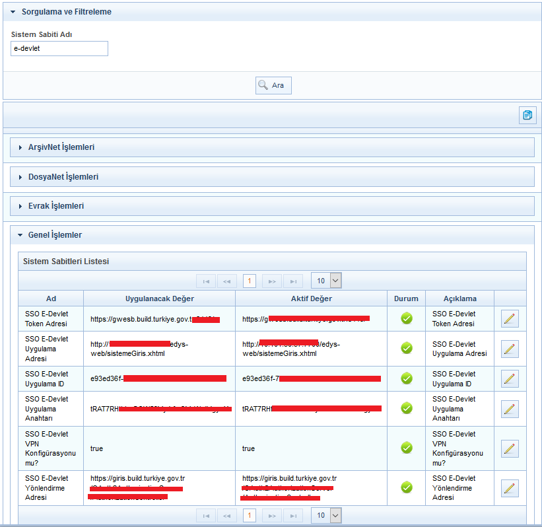This screenshot has width=542, height=527.
Task: Edit the SSO E-Devlet Uygulama Adresi row
Action: pyautogui.click(x=510, y=349)
